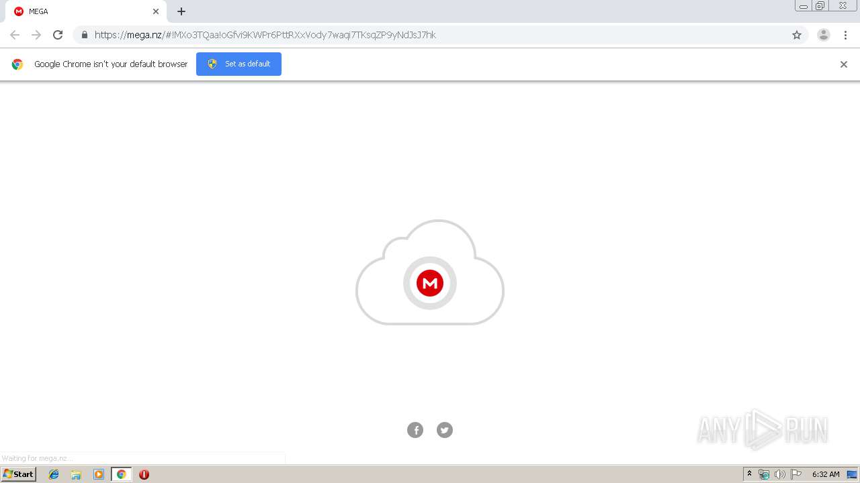Click the MEGA favicon on the tab
Image resolution: width=860 pixels, height=483 pixels.
coord(19,11)
